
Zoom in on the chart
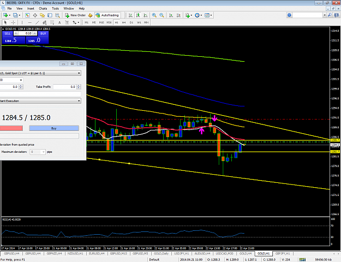tap(154, 15)
